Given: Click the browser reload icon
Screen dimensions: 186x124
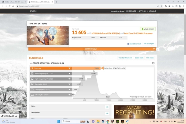Looking at the screenshot, I should [x=10, y=6].
